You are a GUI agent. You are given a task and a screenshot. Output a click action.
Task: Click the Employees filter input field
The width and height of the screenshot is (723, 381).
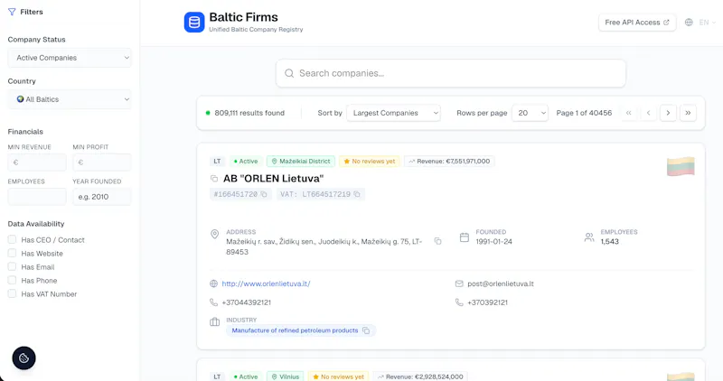pyautogui.click(x=37, y=197)
